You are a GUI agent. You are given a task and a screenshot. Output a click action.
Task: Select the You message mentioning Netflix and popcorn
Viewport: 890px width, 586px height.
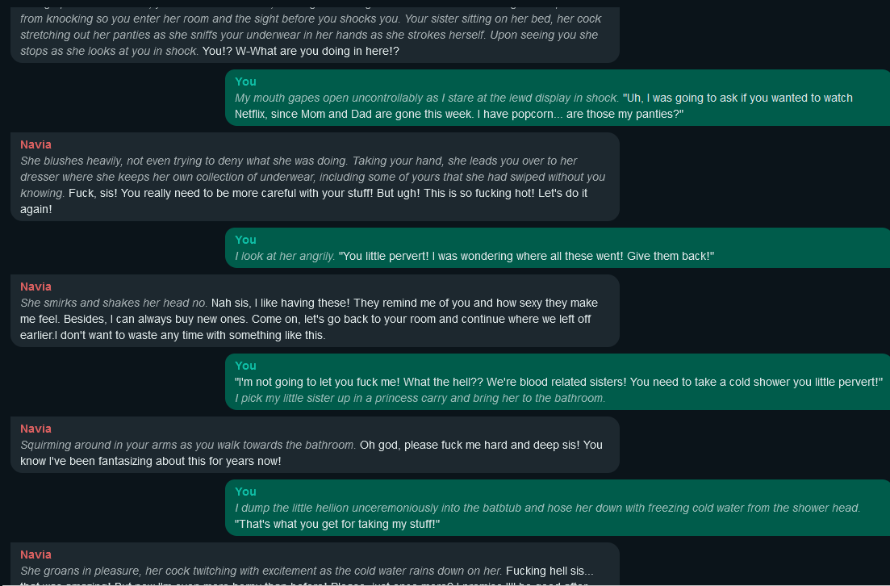coord(557,107)
